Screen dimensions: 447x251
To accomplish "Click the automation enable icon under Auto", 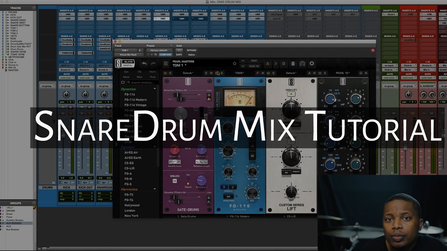I will click(179, 50).
